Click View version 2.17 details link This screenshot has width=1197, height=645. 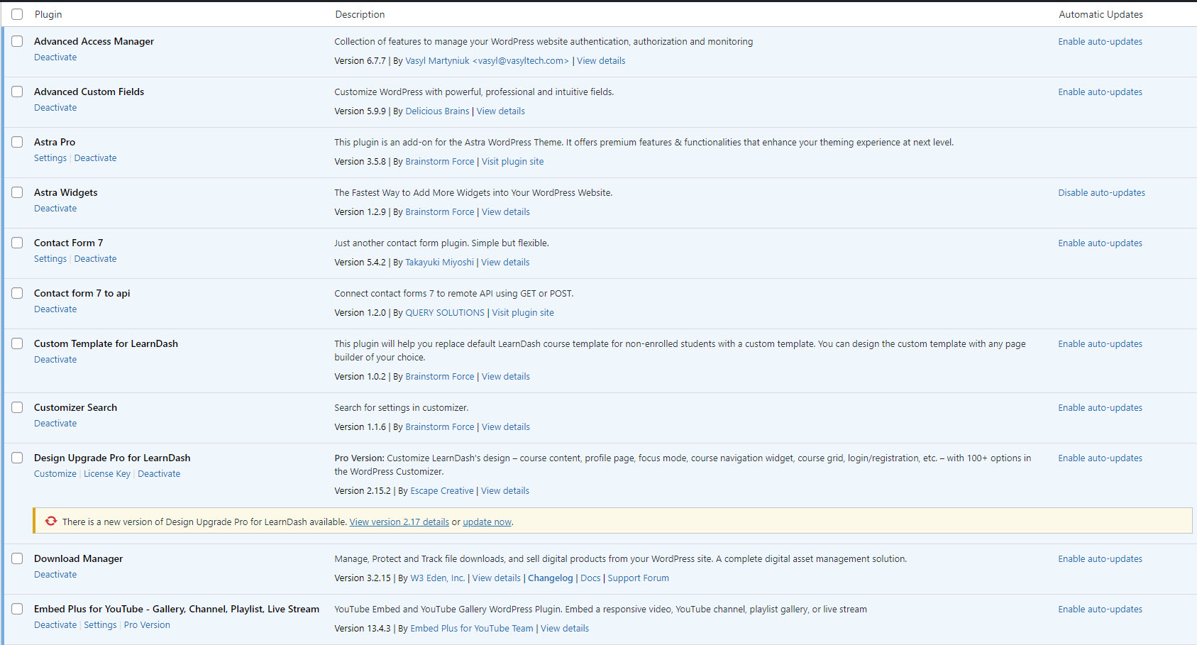pos(399,522)
